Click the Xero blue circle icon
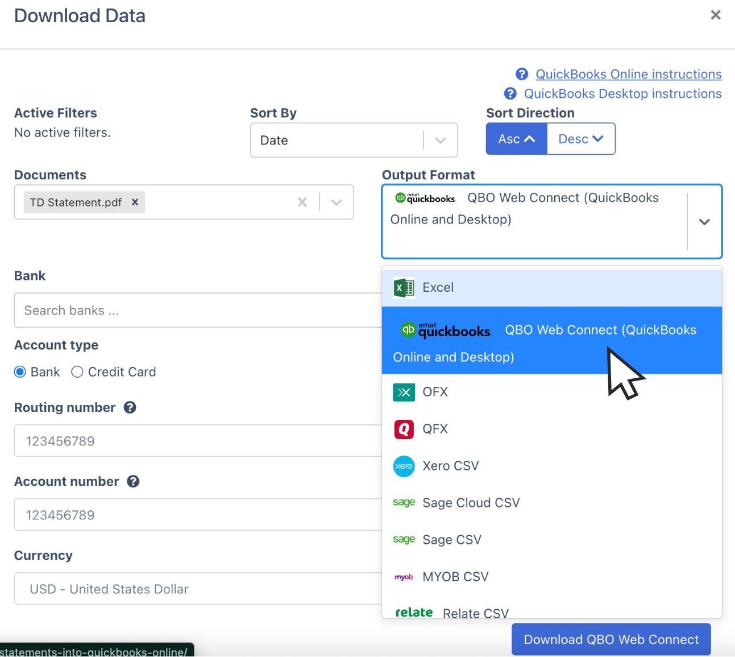 click(x=404, y=466)
